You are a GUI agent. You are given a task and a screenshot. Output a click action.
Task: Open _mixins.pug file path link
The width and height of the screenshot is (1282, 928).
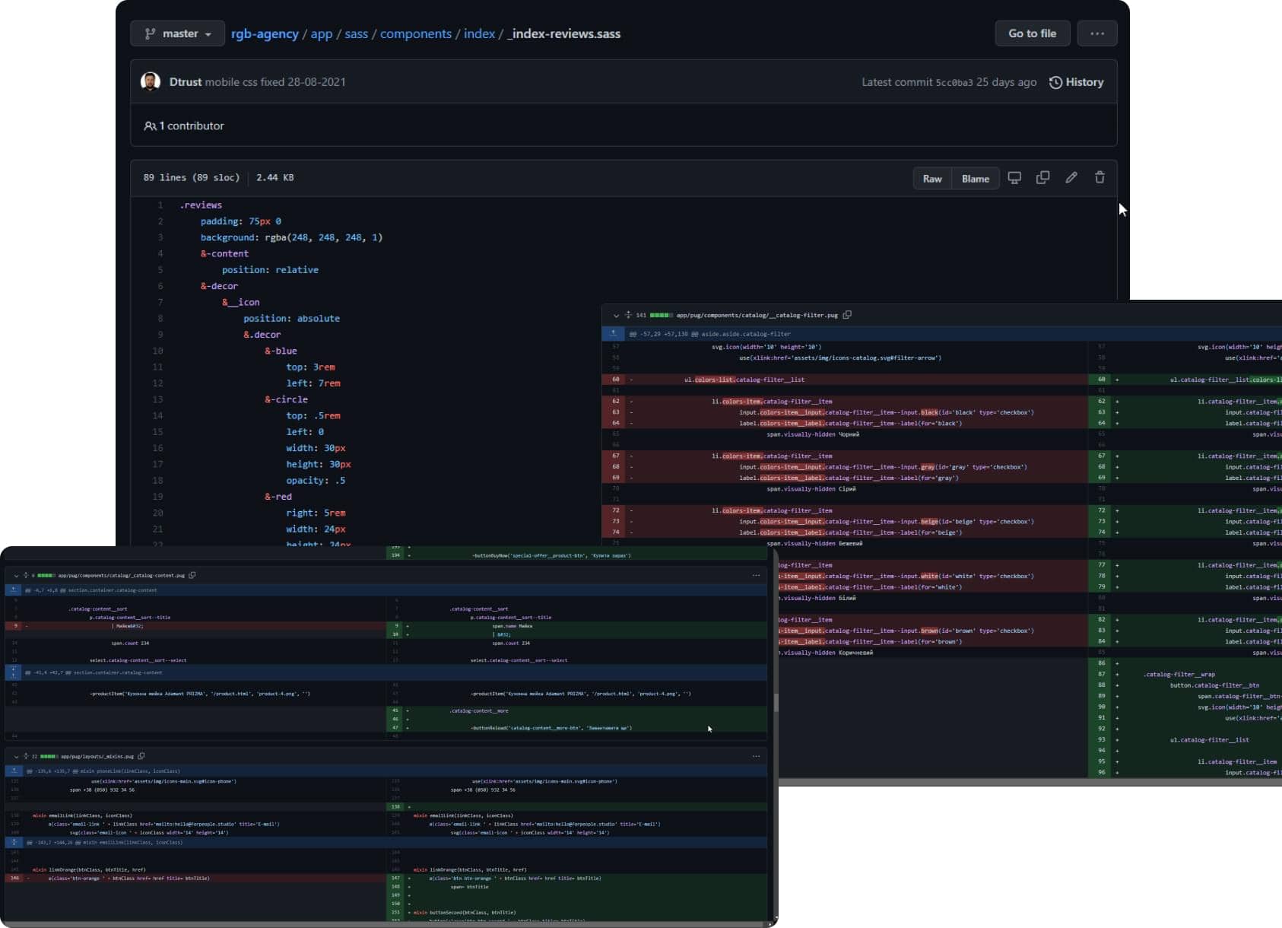[97, 757]
